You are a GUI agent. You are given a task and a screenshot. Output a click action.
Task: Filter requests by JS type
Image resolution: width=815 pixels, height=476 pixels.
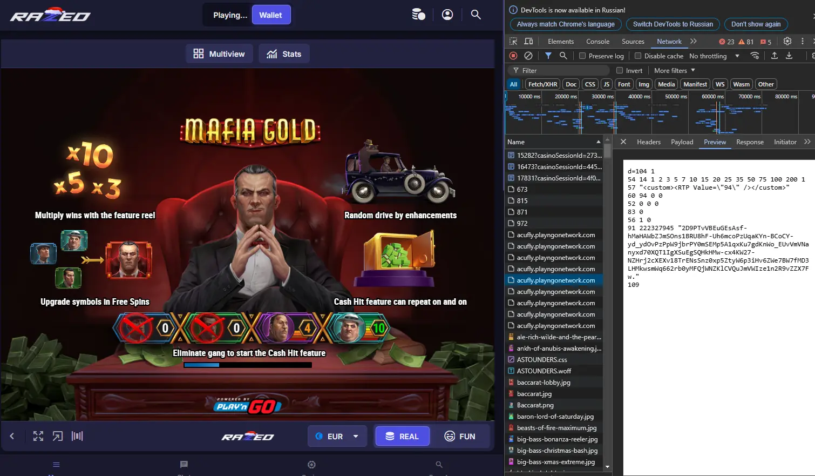(x=607, y=84)
